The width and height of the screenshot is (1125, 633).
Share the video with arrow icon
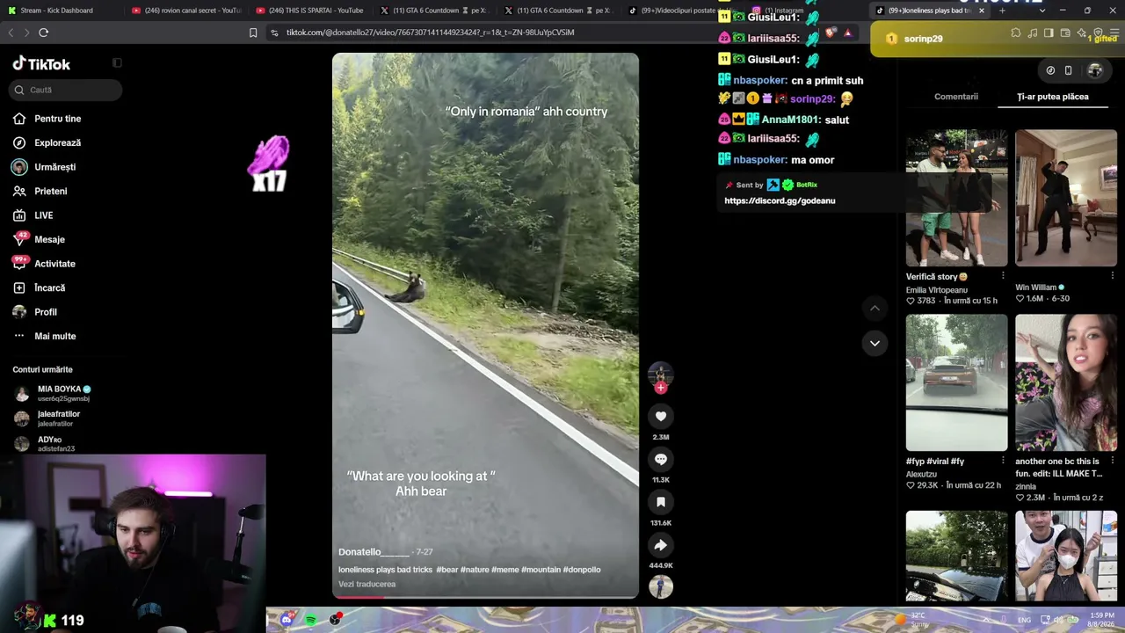pyautogui.click(x=661, y=545)
